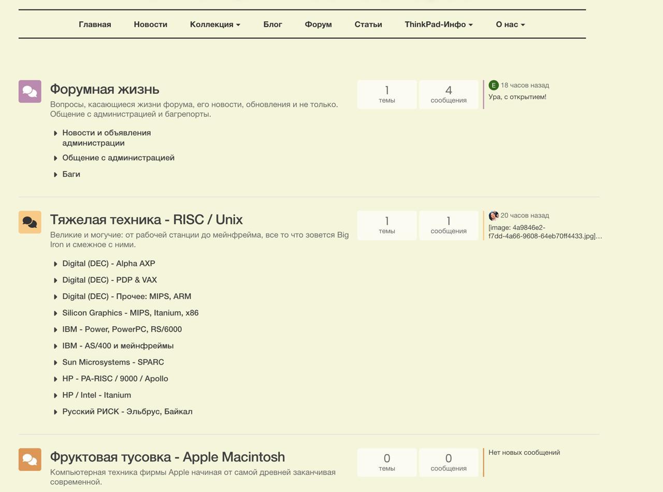663x492 pixels.
Task: Click the arrow icon beside Баги
Action: click(55, 175)
